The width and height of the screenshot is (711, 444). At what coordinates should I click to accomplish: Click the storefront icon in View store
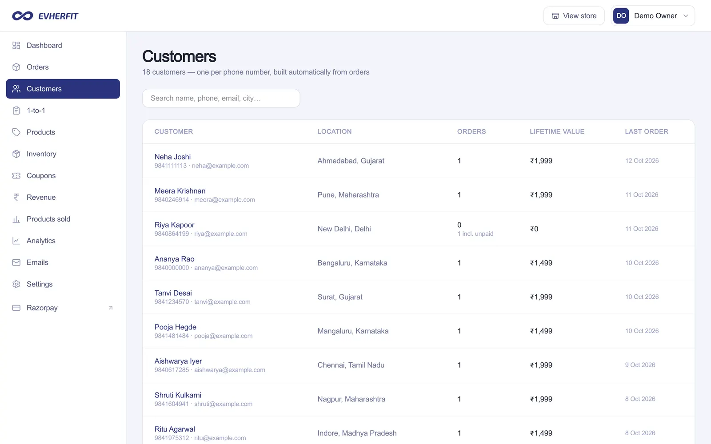click(x=555, y=16)
